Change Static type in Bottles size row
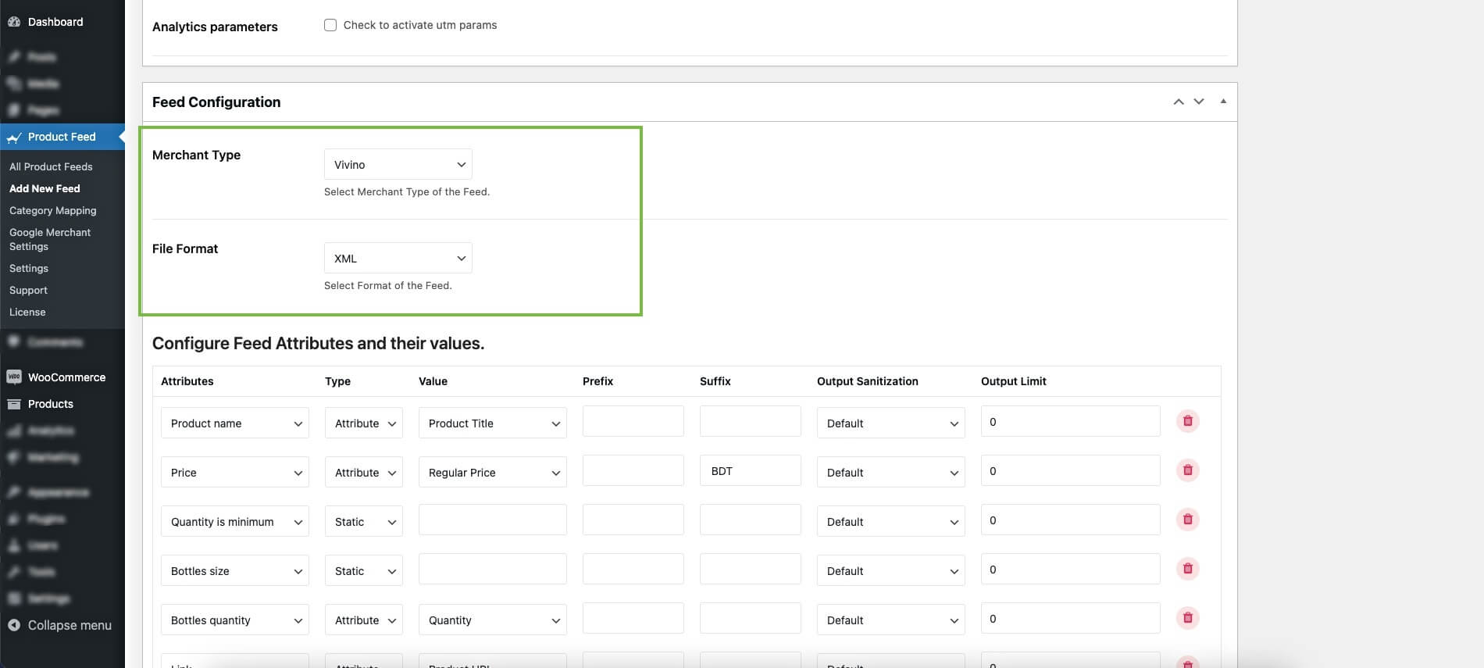Screen dimensions: 1484x668 (x=364, y=570)
